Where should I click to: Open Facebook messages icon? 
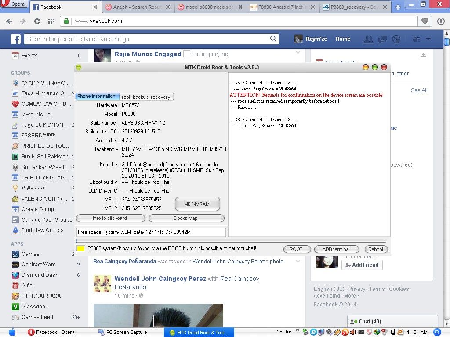382,39
